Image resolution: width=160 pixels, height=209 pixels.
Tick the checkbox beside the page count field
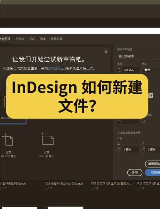tap(143, 121)
